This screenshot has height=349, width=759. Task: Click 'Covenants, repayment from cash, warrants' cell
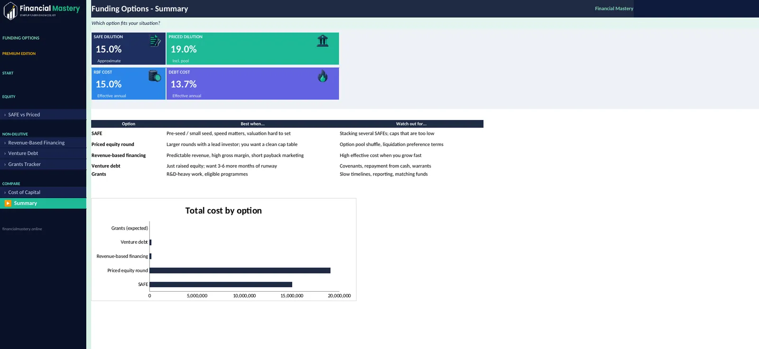386,166
